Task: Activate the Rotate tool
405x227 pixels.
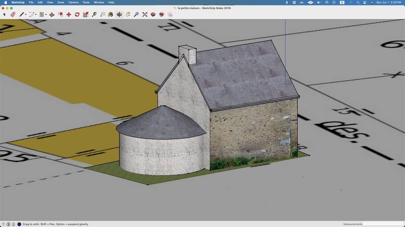Action: coord(77,15)
